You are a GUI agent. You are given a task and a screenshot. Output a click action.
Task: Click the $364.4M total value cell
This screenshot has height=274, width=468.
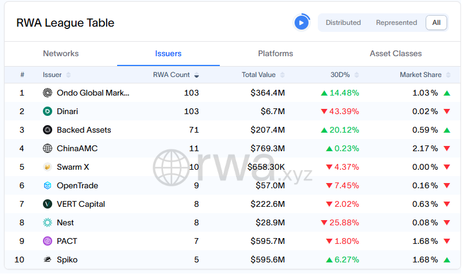(268, 93)
